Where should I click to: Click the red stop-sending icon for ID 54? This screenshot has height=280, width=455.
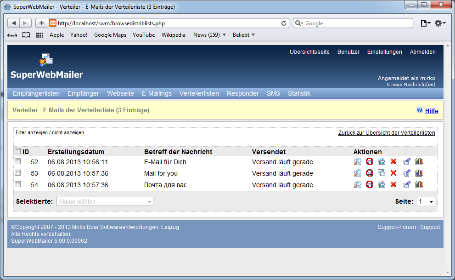[370, 184]
